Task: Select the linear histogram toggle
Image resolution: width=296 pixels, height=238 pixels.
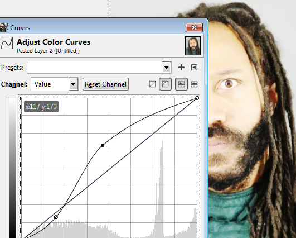Action: point(181,84)
